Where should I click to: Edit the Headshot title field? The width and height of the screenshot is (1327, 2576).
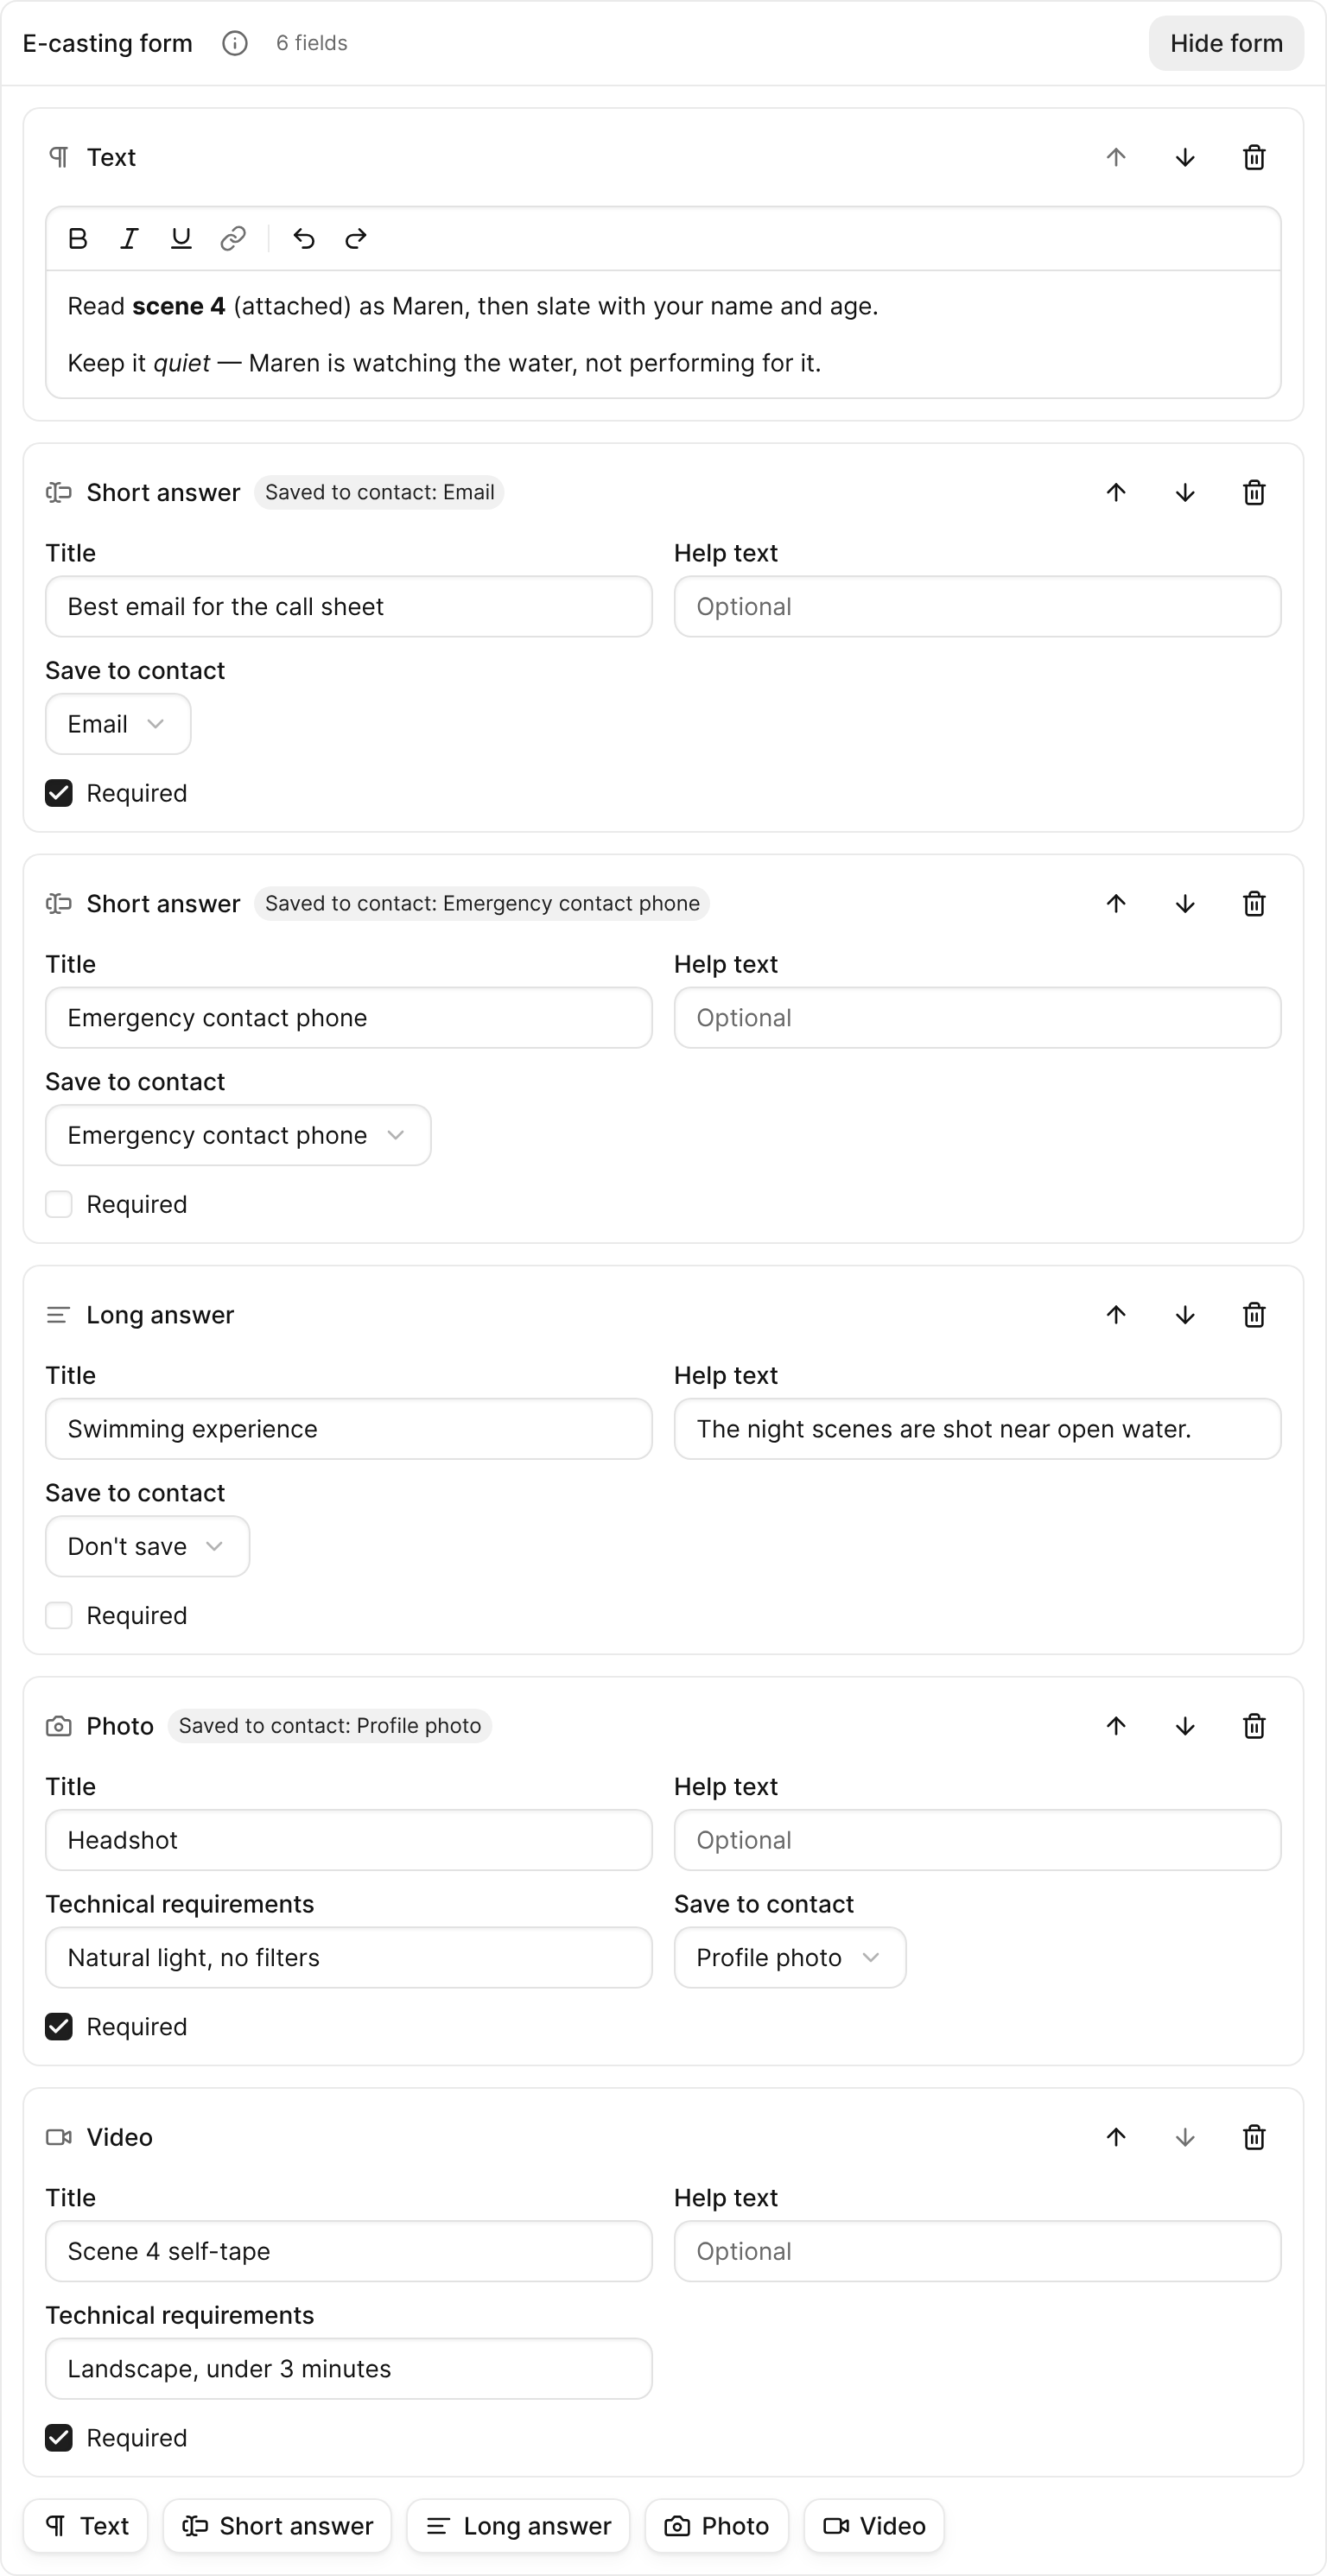click(x=349, y=1839)
